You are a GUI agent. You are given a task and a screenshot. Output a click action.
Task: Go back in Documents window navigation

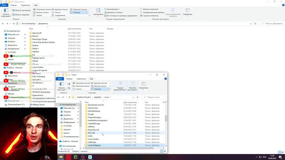tap(3, 24)
